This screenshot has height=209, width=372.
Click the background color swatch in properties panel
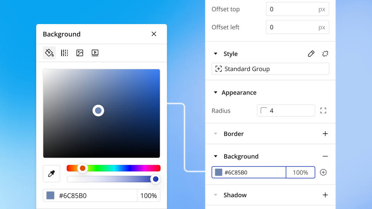click(x=218, y=172)
